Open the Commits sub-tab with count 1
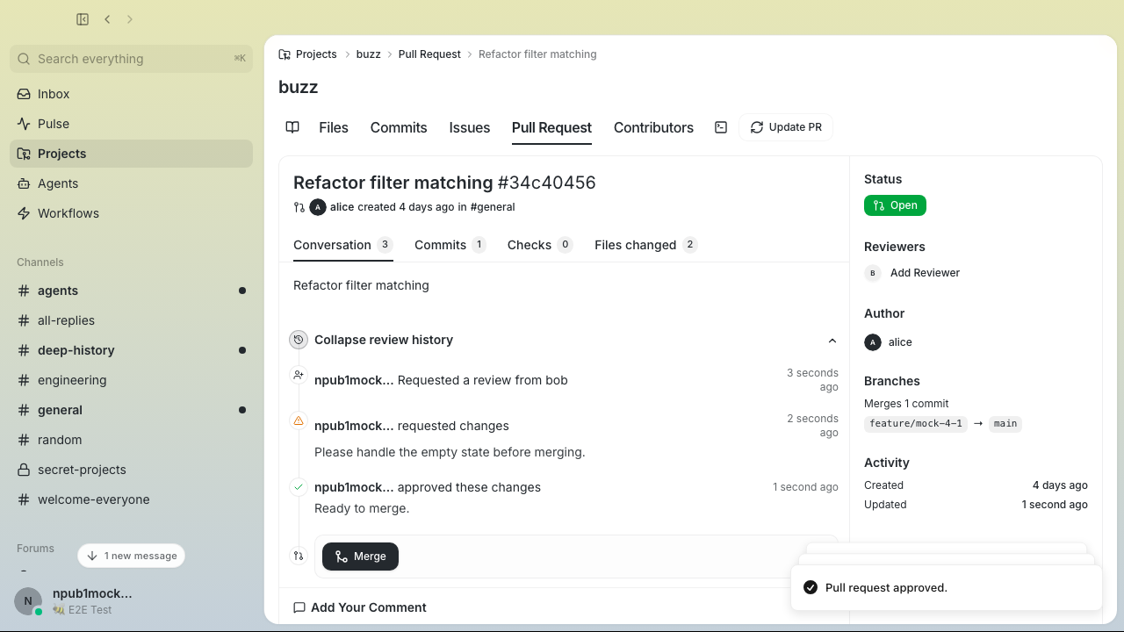1124x632 pixels. [x=450, y=245]
